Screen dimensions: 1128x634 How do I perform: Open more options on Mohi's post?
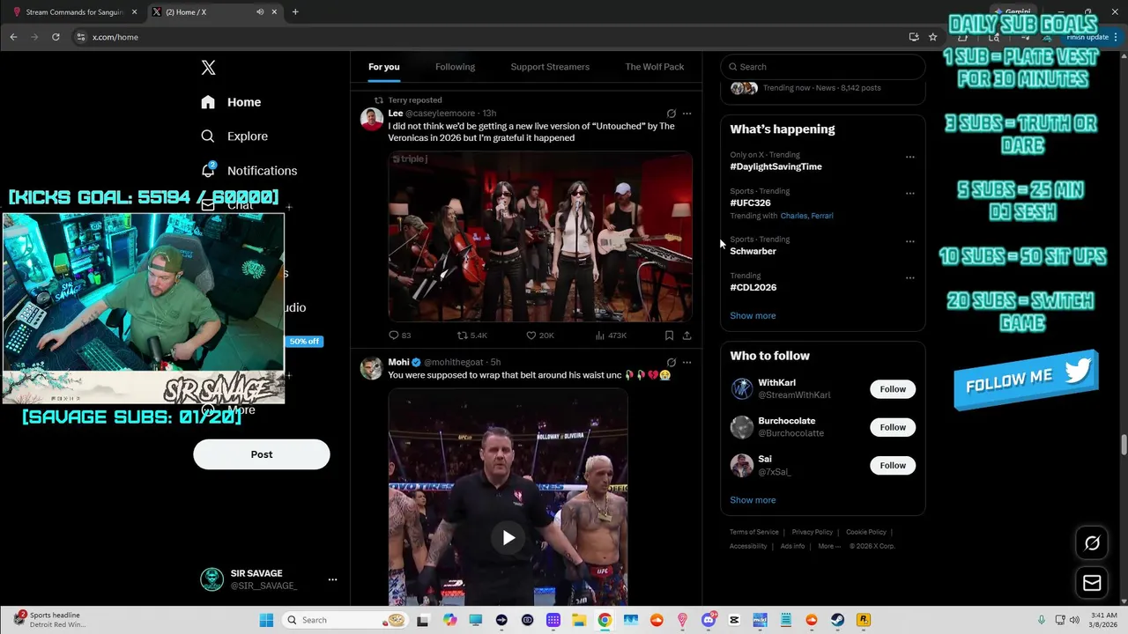tap(687, 362)
